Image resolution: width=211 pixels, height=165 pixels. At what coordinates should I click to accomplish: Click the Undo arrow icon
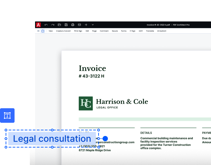[46, 25]
